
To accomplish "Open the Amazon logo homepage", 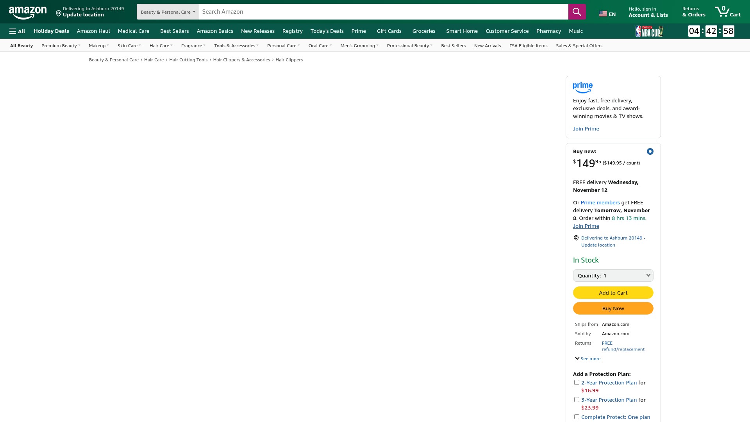I will [x=28, y=12].
